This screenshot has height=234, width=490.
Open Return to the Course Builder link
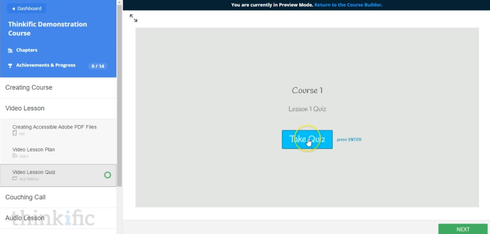(348, 5)
